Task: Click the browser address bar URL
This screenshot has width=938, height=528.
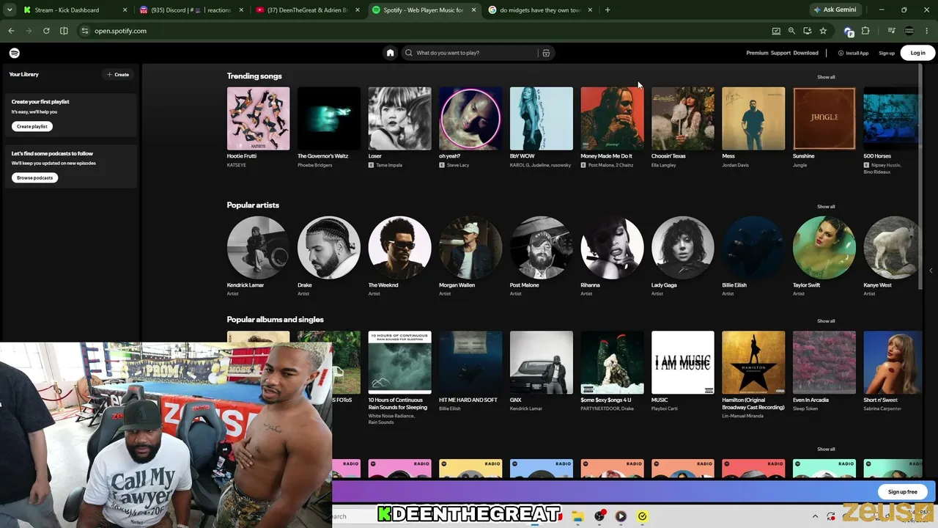Action: (120, 31)
